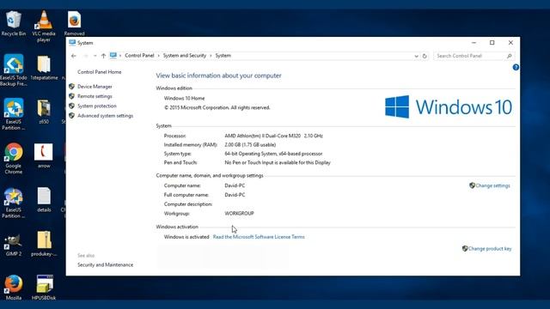Click the System window title icon

click(72, 43)
